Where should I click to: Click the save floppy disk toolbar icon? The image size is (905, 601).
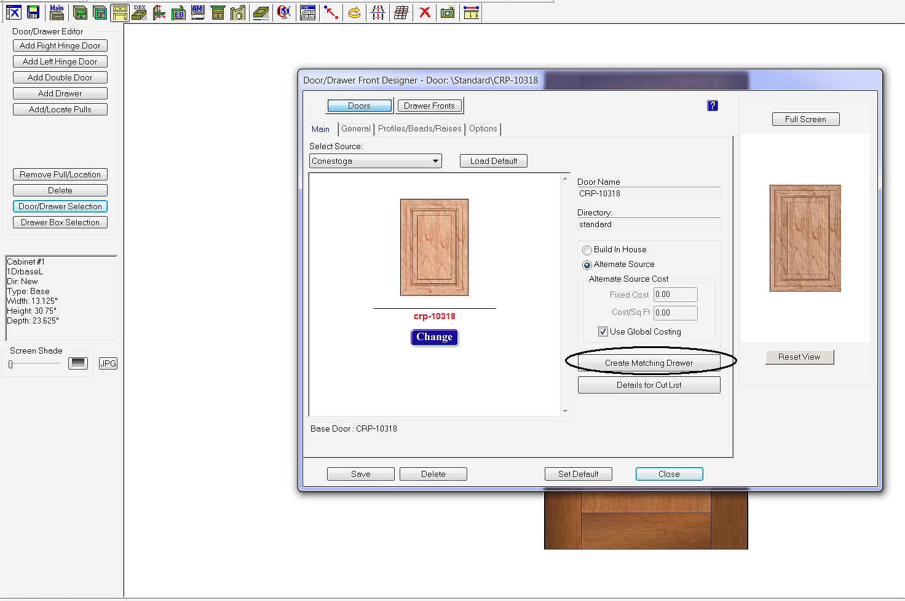pyautogui.click(x=33, y=12)
